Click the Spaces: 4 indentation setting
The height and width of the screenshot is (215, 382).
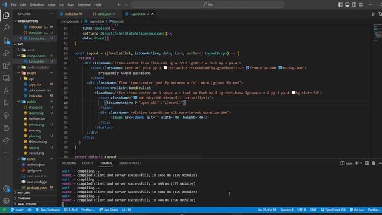coord(287,210)
